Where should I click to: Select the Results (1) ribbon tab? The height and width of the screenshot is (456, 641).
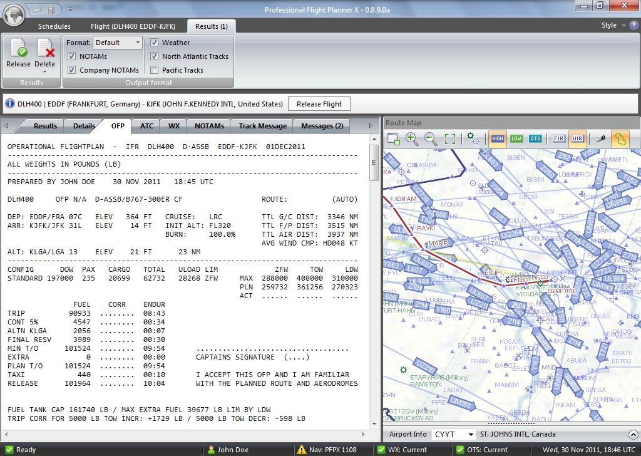(x=212, y=26)
